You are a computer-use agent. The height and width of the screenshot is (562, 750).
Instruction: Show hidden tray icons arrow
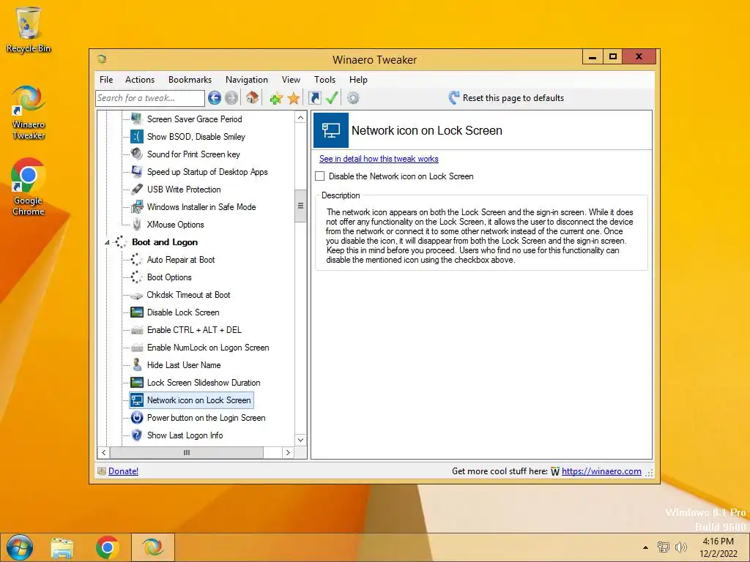pos(645,547)
